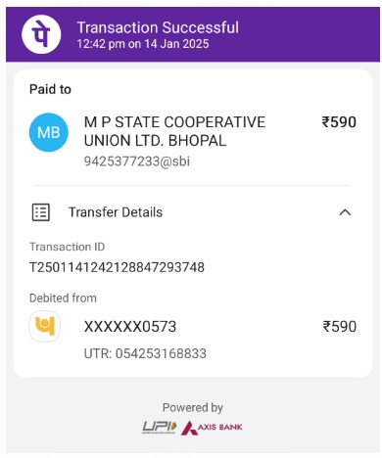Click recipient name M P STATE COOPERATIVE UNION
The width and height of the screenshot is (382, 458).
[x=174, y=131]
